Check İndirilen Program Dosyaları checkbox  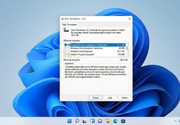click(x=66, y=54)
